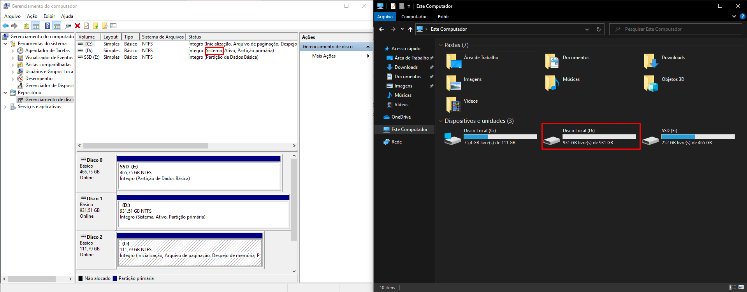
Task: Toggle the Show/Hide Action Pane toolbar icon
Action: (x=57, y=26)
